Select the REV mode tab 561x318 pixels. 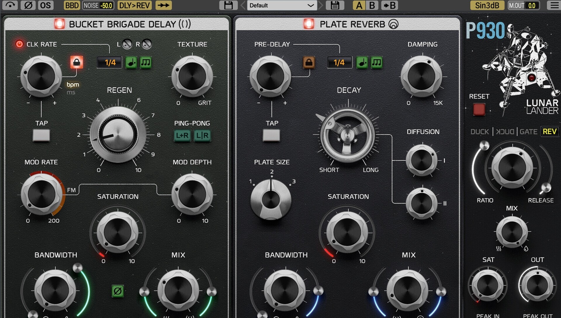pos(550,132)
